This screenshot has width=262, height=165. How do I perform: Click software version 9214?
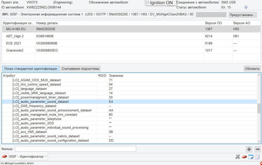209,36
